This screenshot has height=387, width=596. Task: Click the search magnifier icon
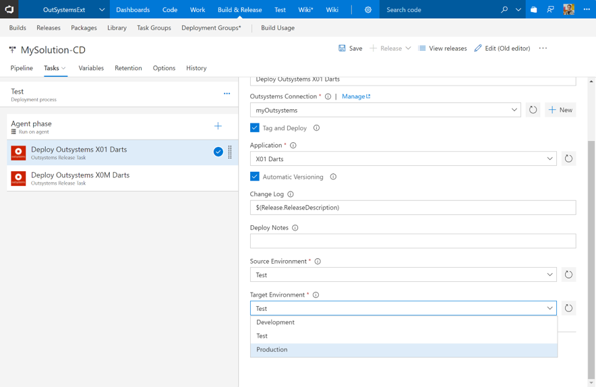(x=504, y=9)
